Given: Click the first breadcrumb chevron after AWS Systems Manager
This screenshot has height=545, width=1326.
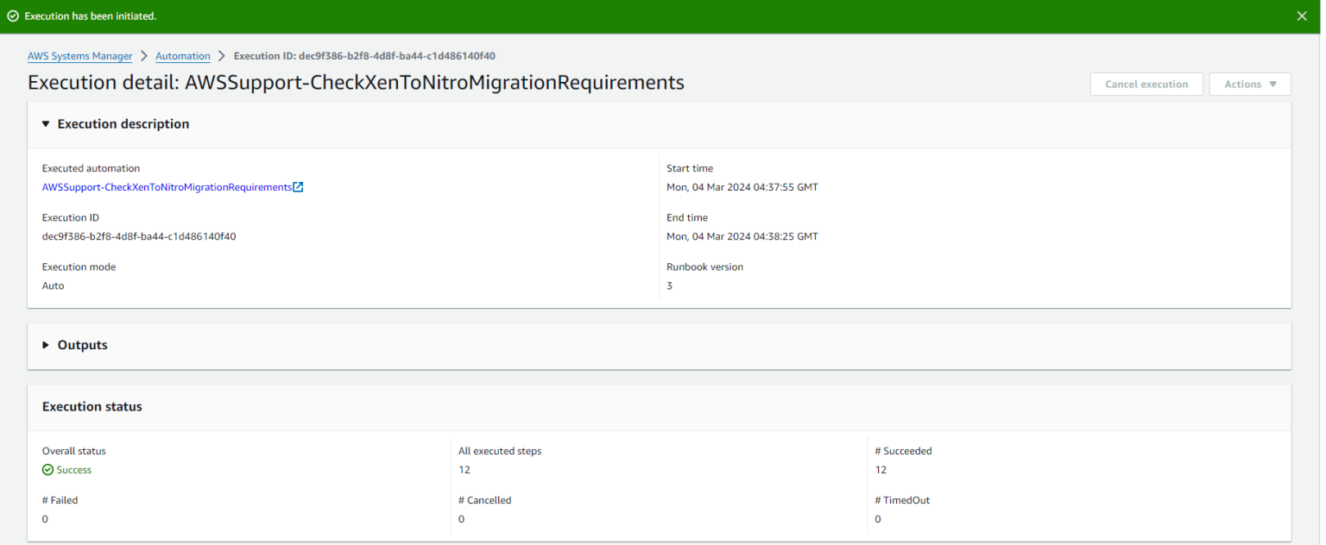Looking at the screenshot, I should tap(144, 56).
